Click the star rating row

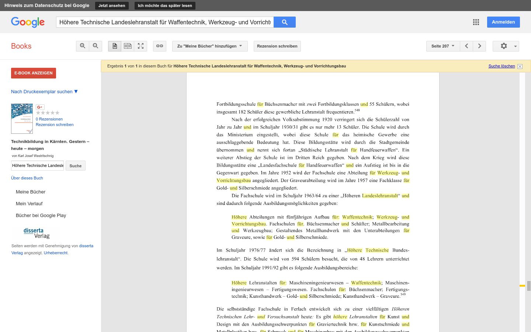48,113
